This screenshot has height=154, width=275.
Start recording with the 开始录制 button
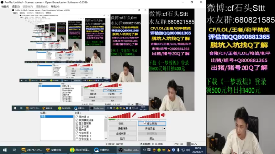(x=150, y=129)
